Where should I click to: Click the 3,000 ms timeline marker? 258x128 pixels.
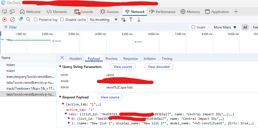(74, 34)
